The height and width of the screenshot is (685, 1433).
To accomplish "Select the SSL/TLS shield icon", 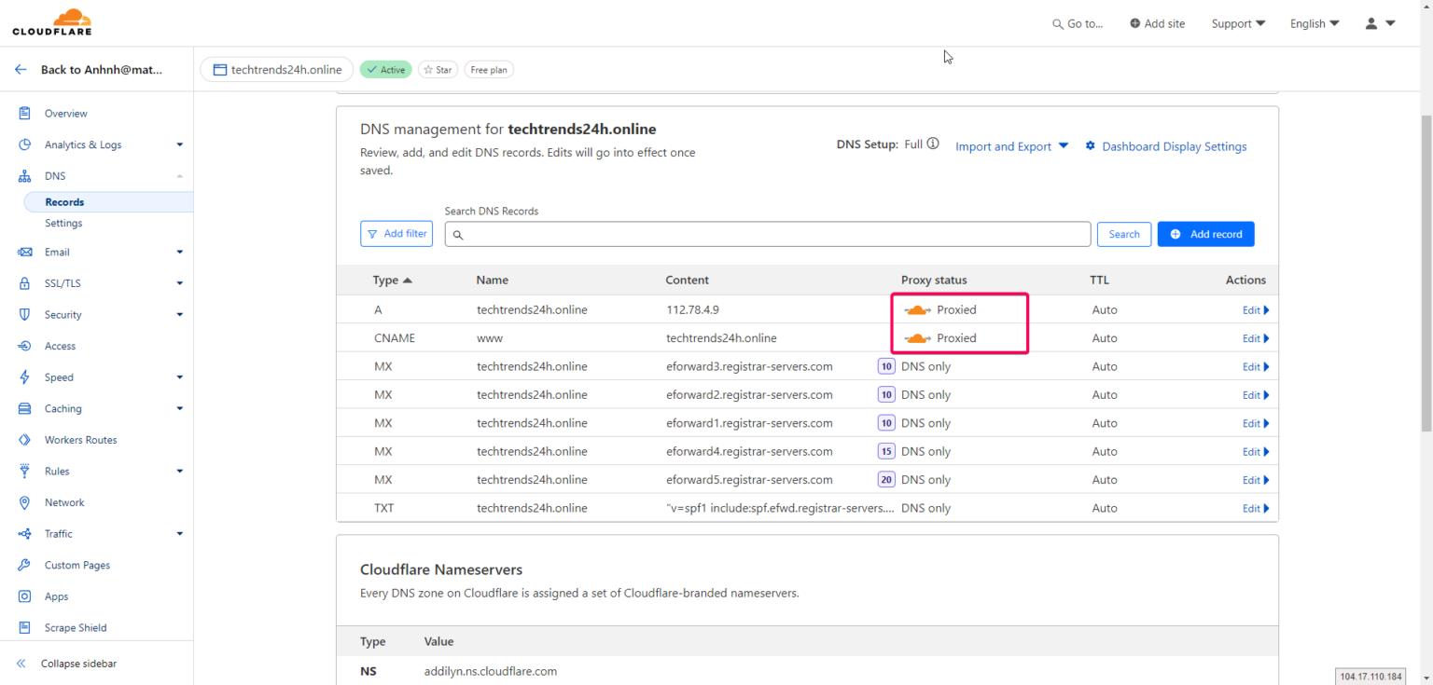I will coord(22,282).
